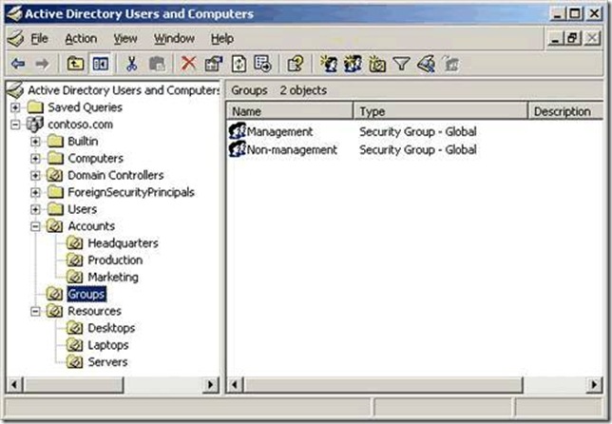
Task: Create a new organizational unit icon
Action: [377, 64]
